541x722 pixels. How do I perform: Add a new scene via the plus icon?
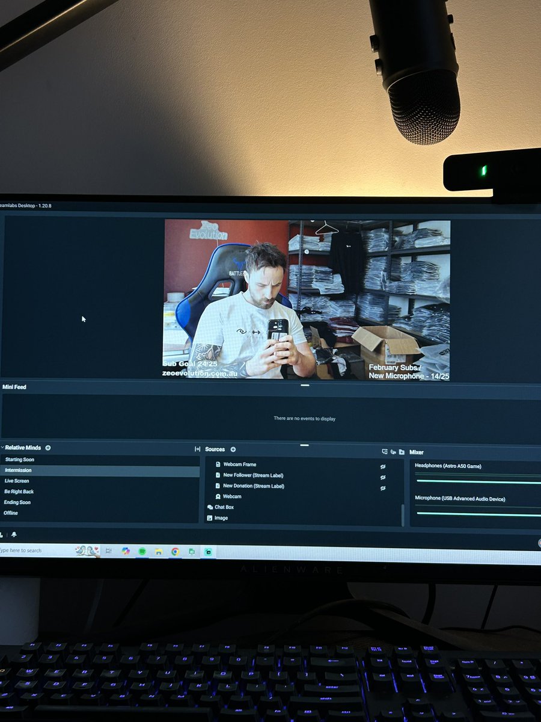click(47, 448)
